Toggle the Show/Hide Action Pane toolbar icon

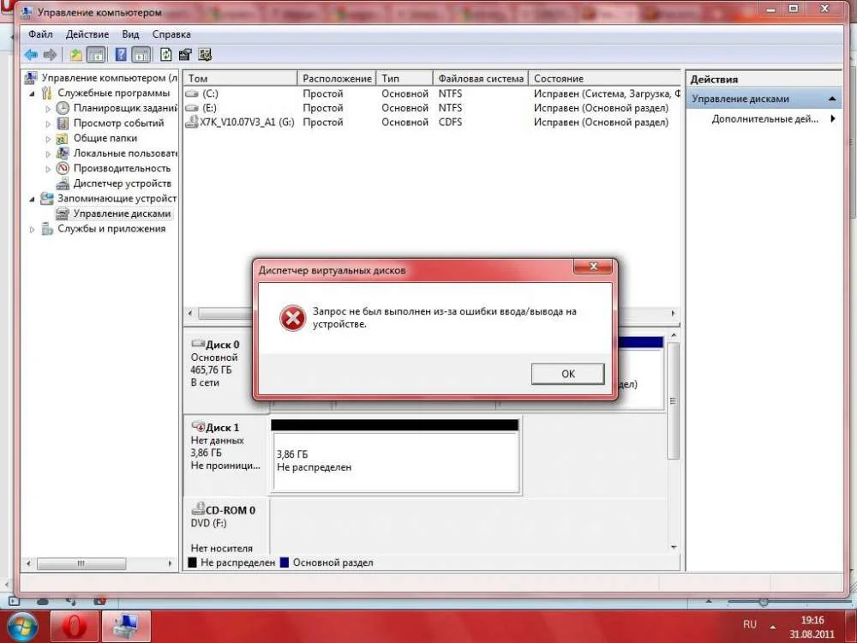coord(141,55)
